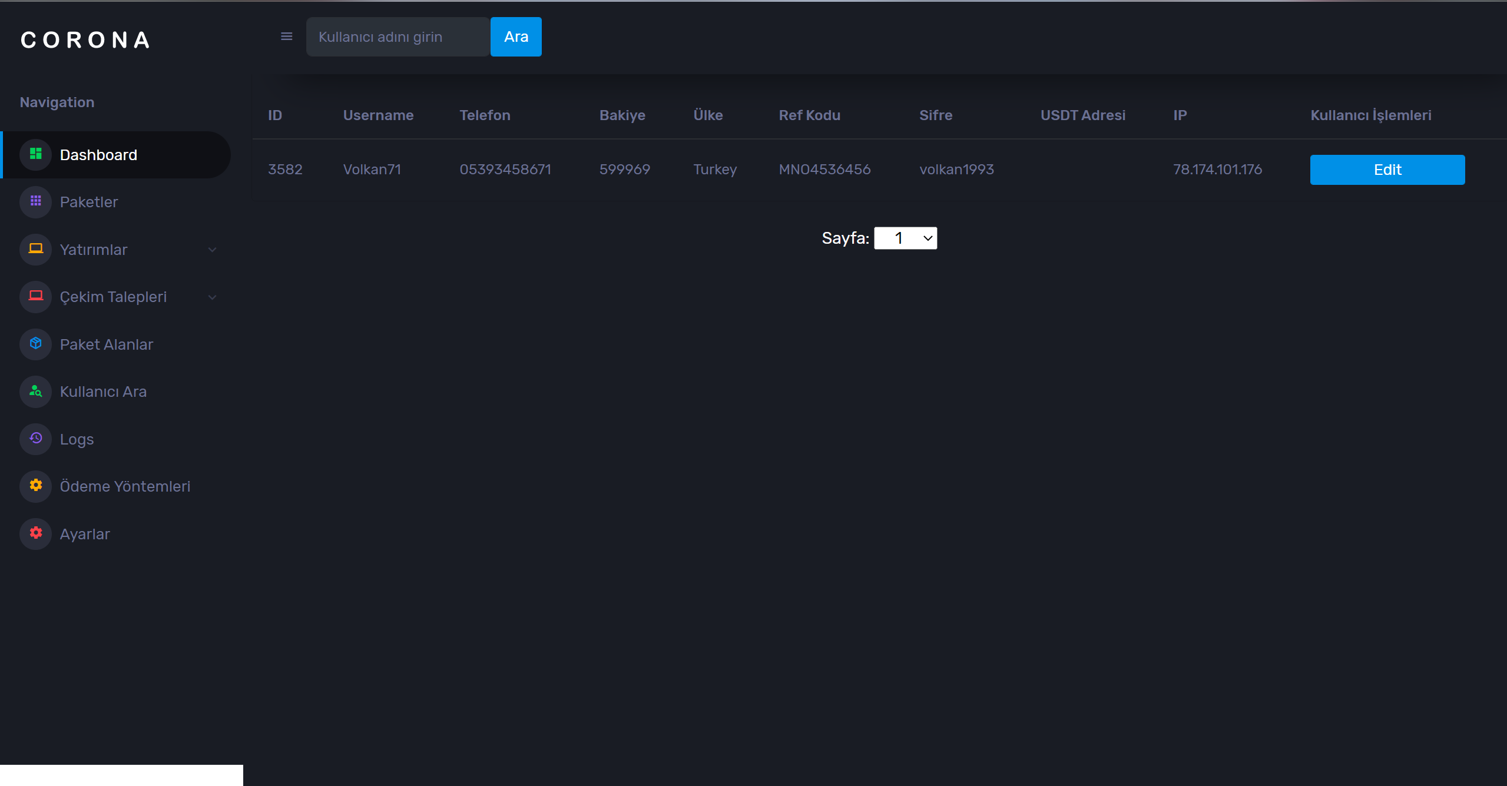Click the Dashboard navigation icon

[37, 154]
